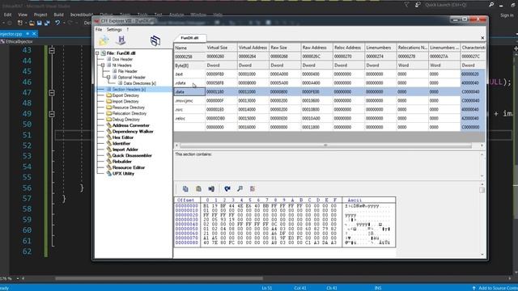The width and height of the screenshot is (518, 291).
Task: Click the stacked windows icon in CFF Explorer toolbar
Action: pos(155,40)
